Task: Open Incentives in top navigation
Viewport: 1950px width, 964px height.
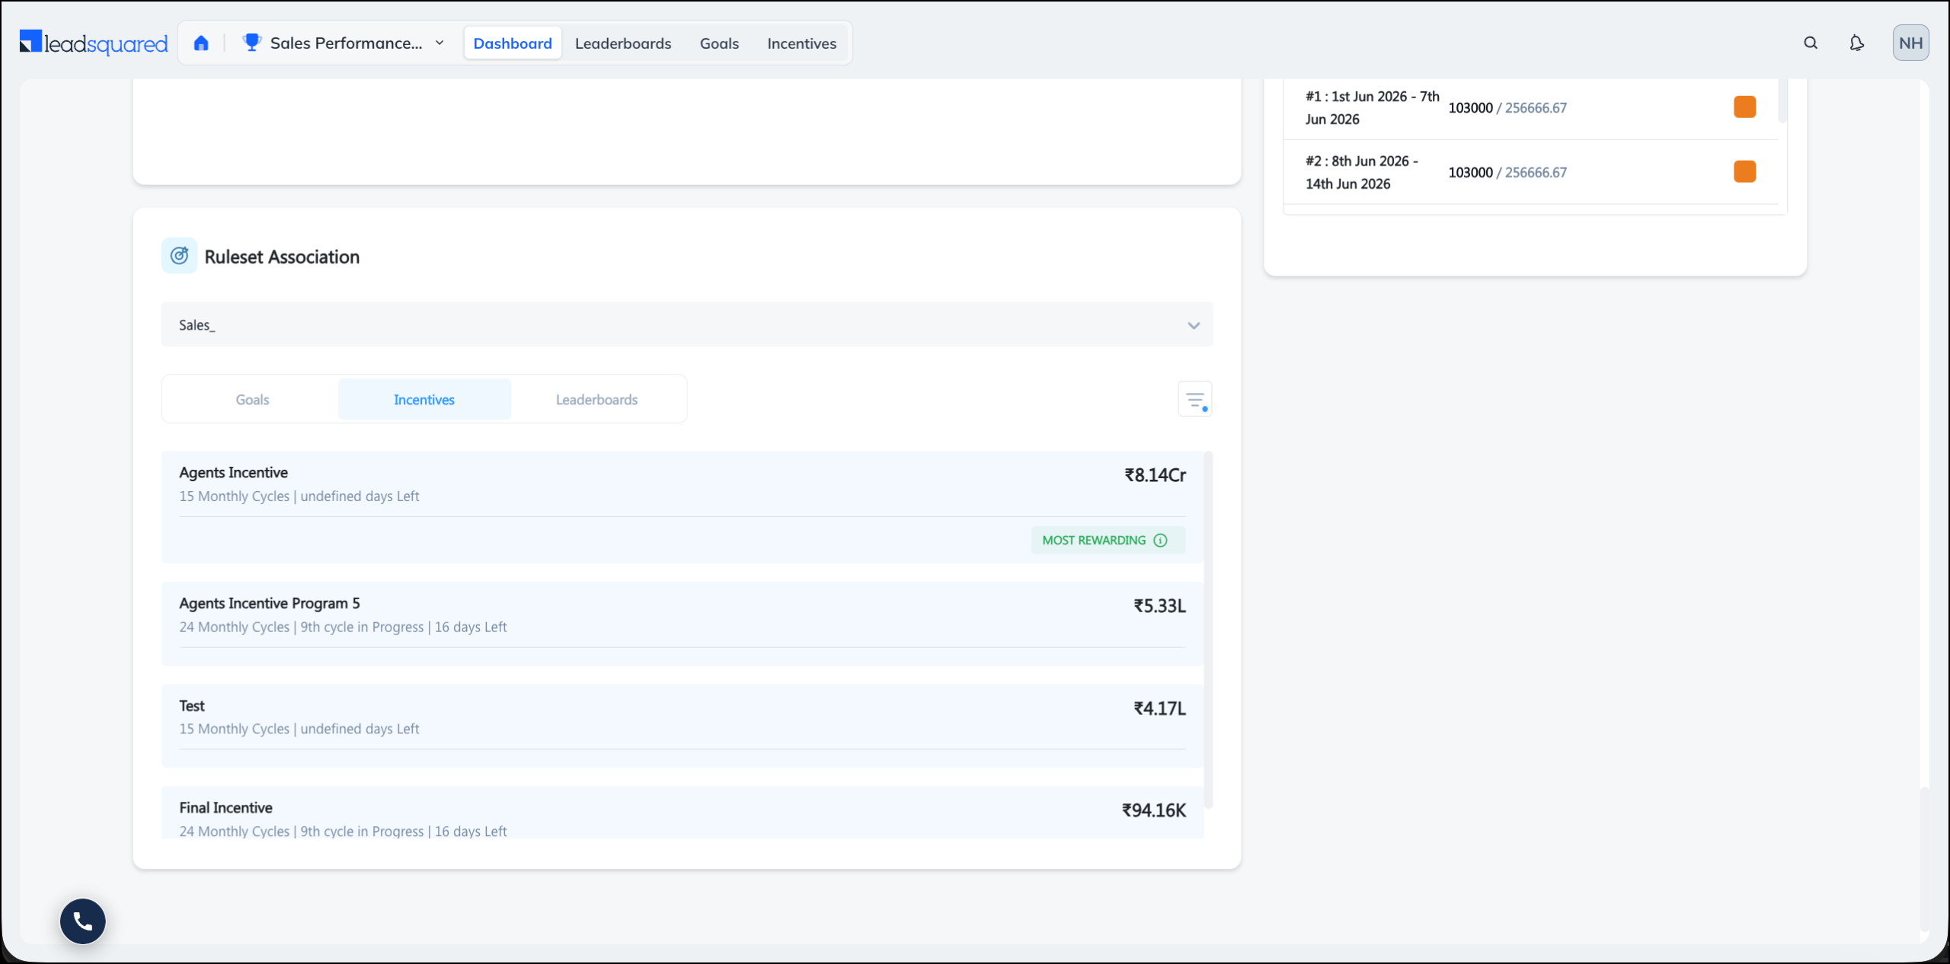Action: [801, 43]
